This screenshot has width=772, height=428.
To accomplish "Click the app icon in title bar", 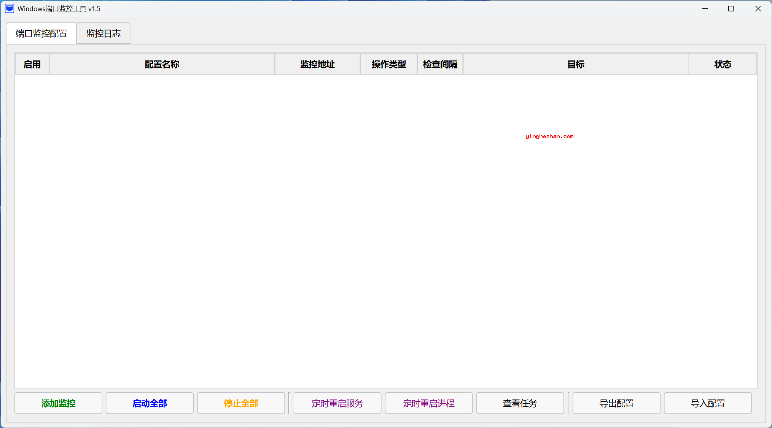I will point(10,8).
